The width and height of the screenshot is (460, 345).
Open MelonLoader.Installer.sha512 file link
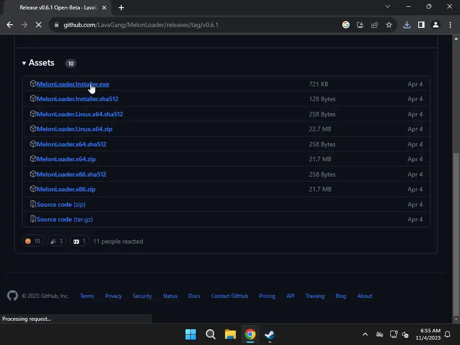point(77,99)
